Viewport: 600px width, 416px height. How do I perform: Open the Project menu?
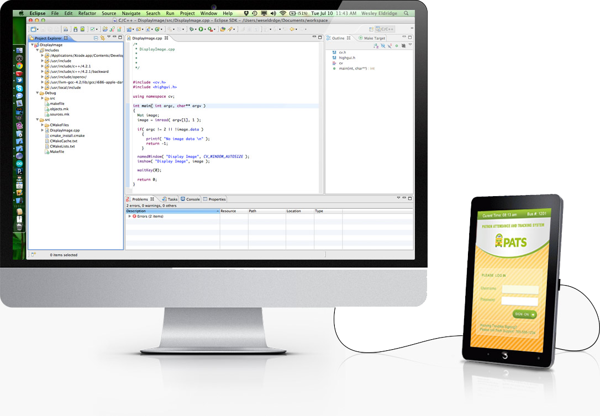pyautogui.click(x=187, y=13)
